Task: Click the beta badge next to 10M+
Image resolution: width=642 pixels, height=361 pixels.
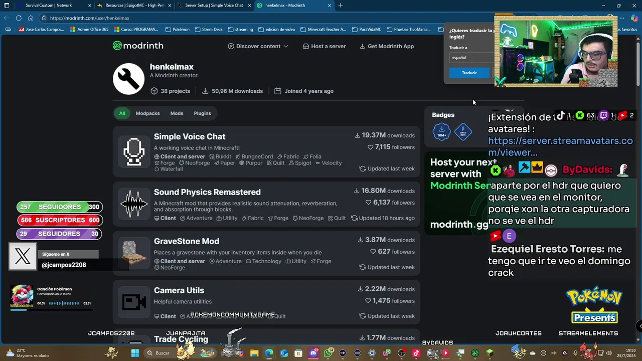Action: click(463, 132)
